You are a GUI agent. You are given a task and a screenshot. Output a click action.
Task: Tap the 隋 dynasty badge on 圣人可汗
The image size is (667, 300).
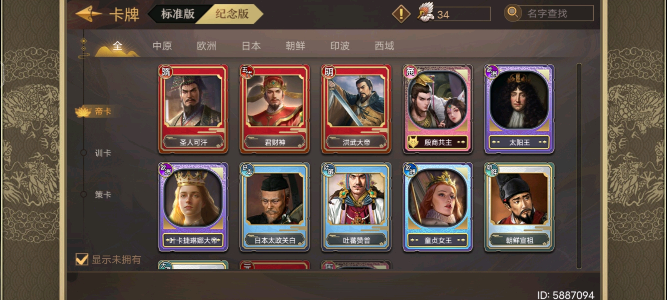pyautogui.click(x=166, y=72)
